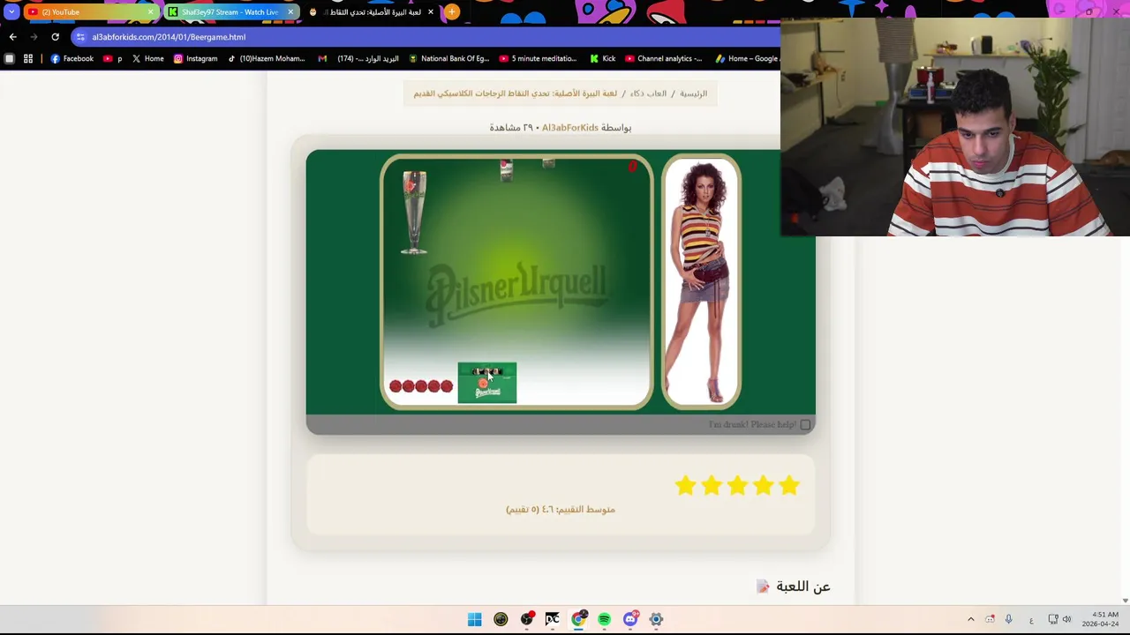Image resolution: width=1130 pixels, height=635 pixels.
Task: Click the tall beer glass in game
Action: tap(414, 213)
